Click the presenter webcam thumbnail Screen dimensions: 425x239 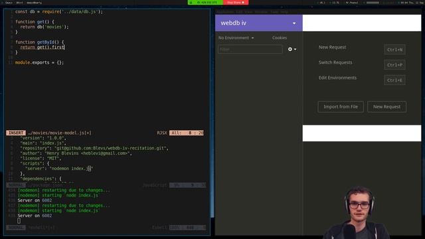click(x=358, y=212)
